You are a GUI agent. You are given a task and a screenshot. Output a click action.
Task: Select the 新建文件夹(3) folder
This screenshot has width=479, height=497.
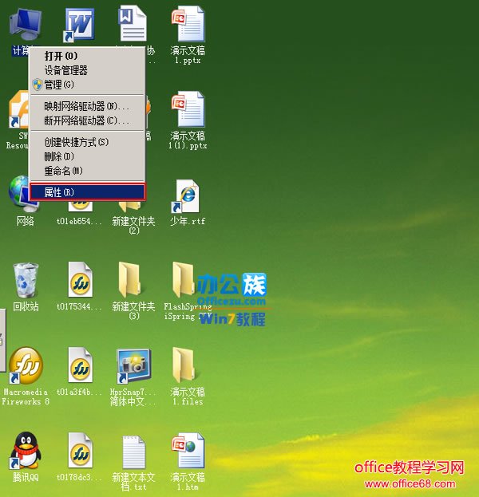coord(130,279)
